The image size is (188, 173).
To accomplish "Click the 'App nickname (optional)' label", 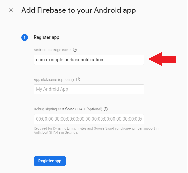I will tap(54, 79).
